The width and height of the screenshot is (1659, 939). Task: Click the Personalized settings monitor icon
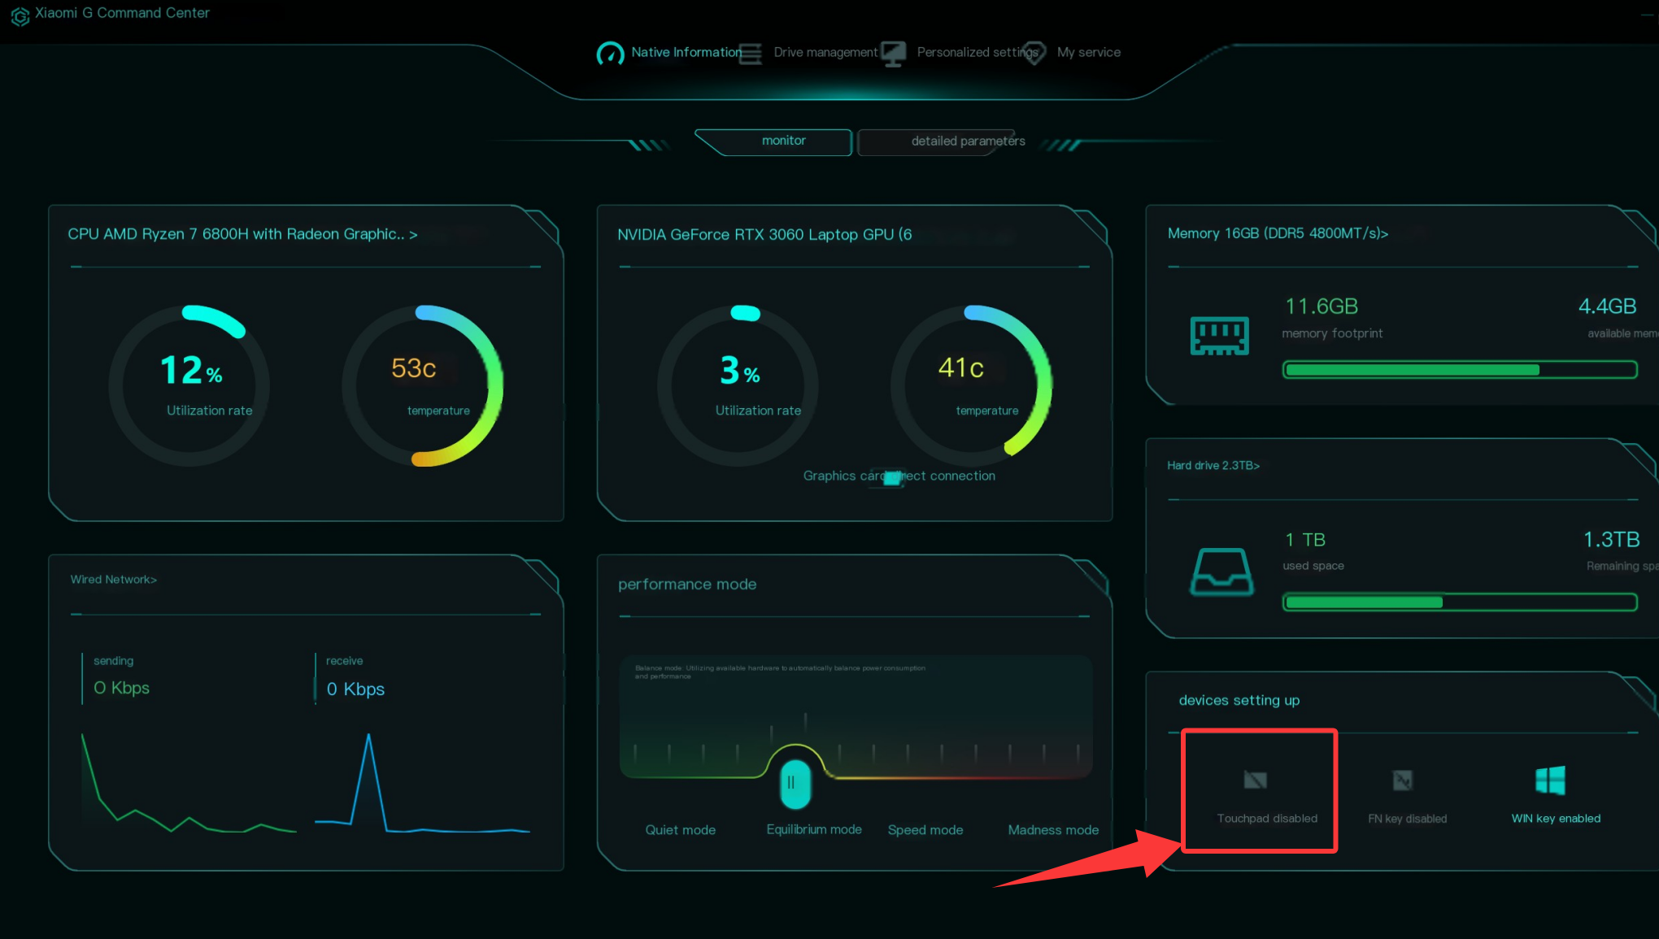893,54
